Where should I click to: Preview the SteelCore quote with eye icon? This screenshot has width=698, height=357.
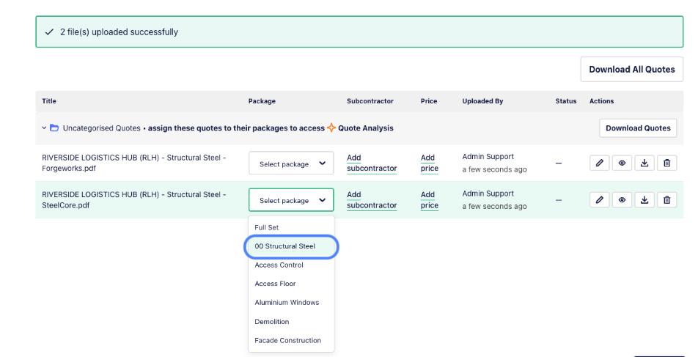coord(622,199)
